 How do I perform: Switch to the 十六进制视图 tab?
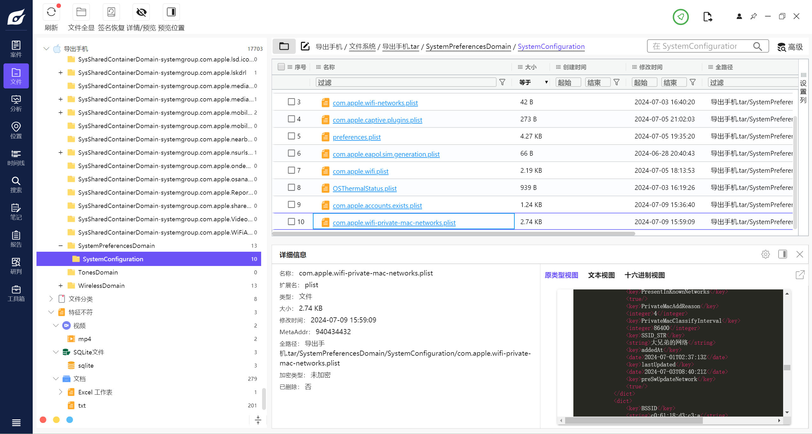[x=644, y=275]
